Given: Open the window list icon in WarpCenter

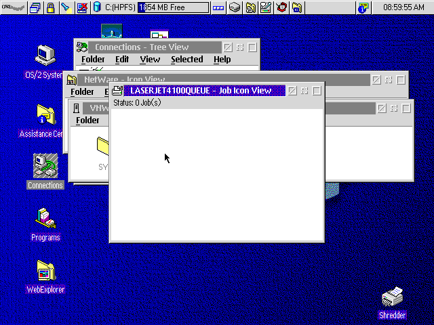Looking at the screenshot, I should pos(35,7).
